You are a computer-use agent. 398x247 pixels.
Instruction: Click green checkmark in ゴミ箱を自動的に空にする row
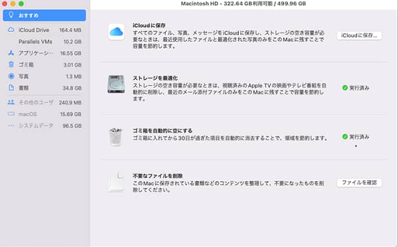345,137
